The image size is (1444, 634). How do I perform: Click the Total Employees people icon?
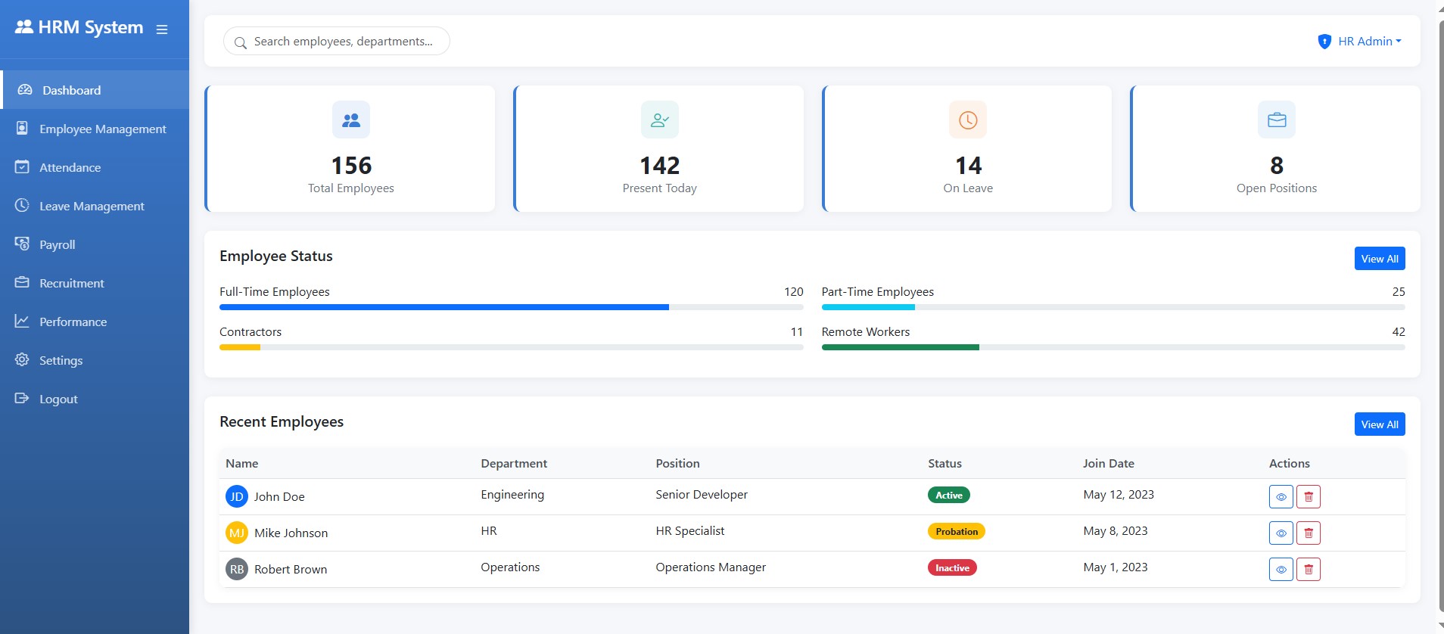point(351,120)
